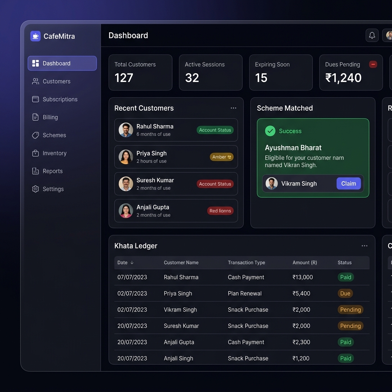Click the Reports chart icon
The width and height of the screenshot is (392, 392).
pyautogui.click(x=36, y=171)
